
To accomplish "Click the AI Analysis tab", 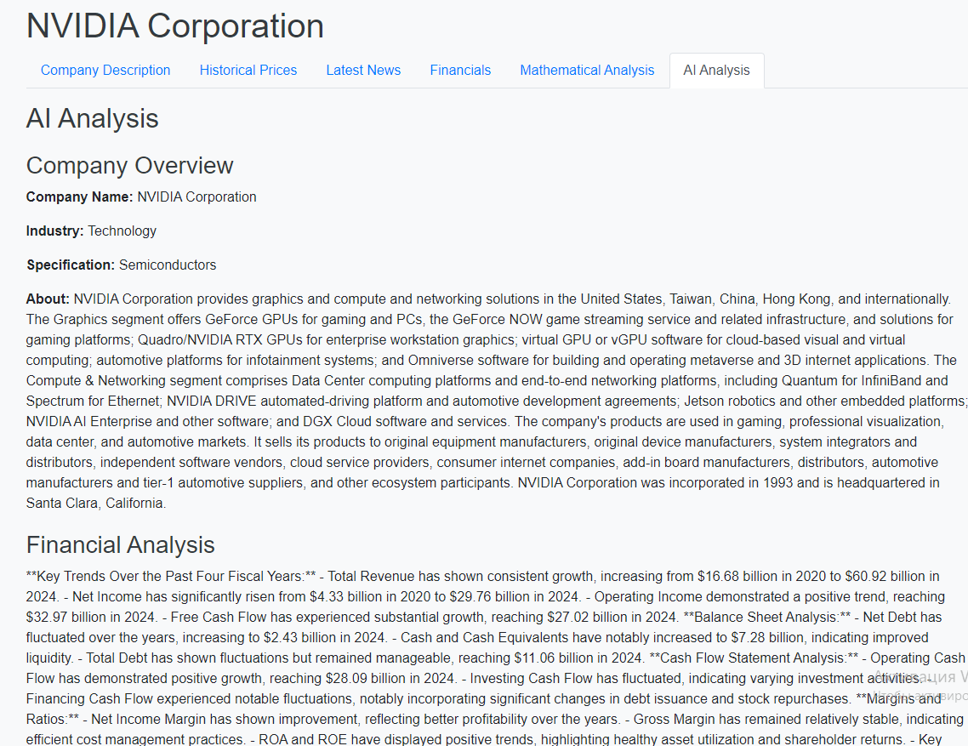I will click(716, 71).
